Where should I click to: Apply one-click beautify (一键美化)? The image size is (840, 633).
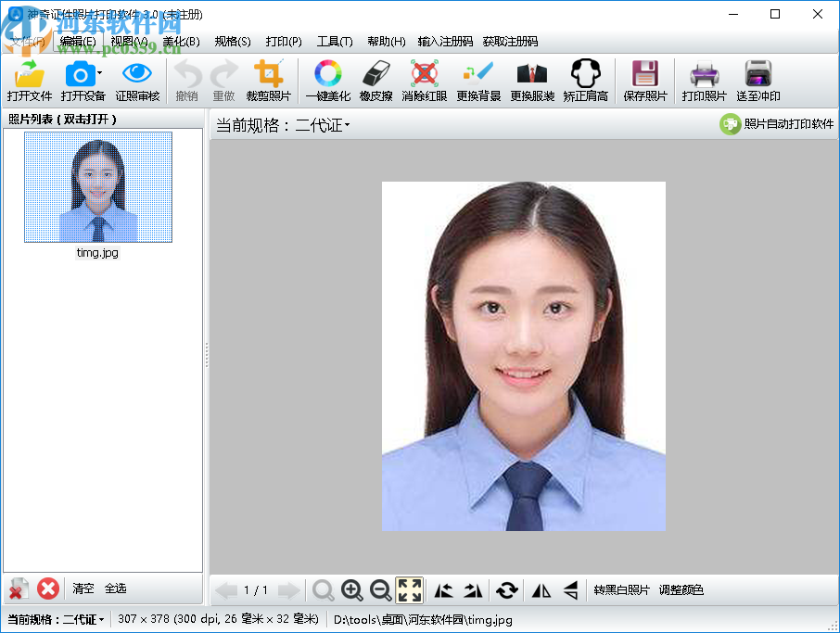pyautogui.click(x=327, y=74)
